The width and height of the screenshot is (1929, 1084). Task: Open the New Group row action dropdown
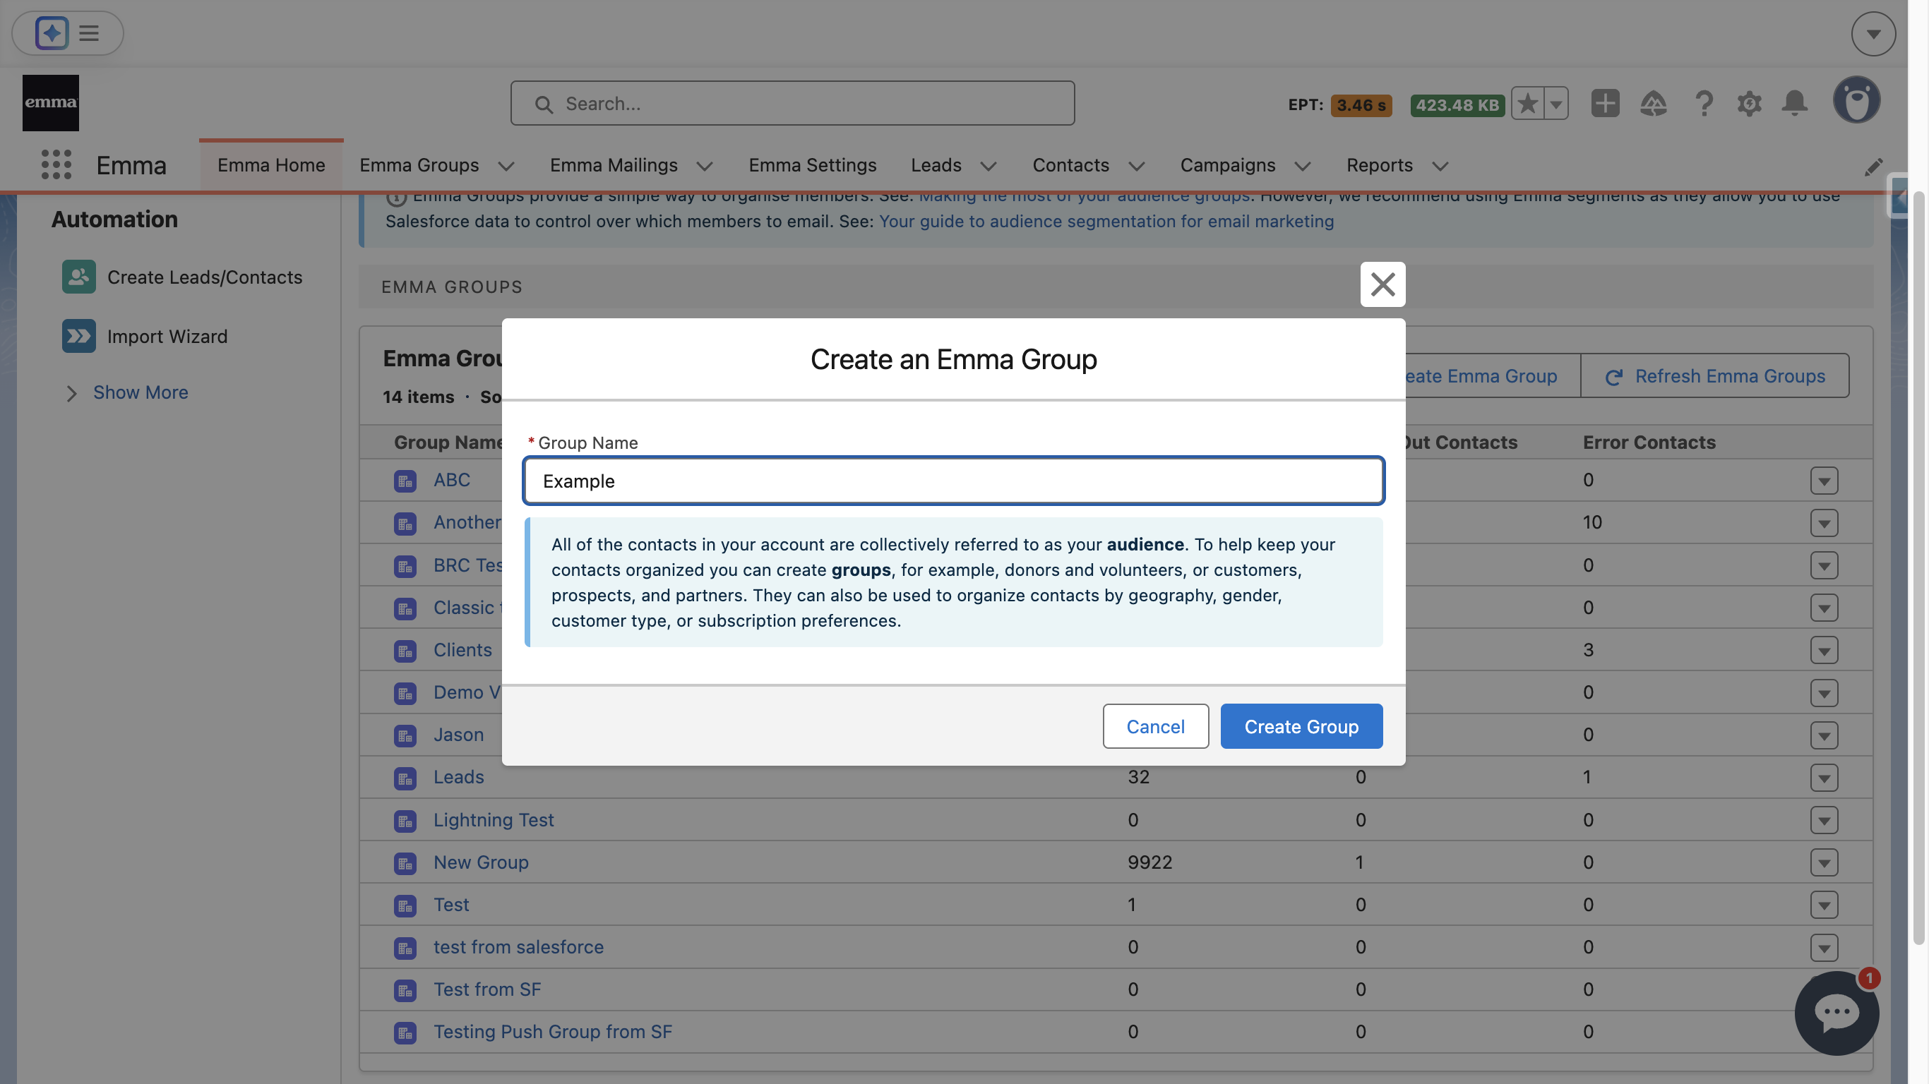coord(1825,862)
